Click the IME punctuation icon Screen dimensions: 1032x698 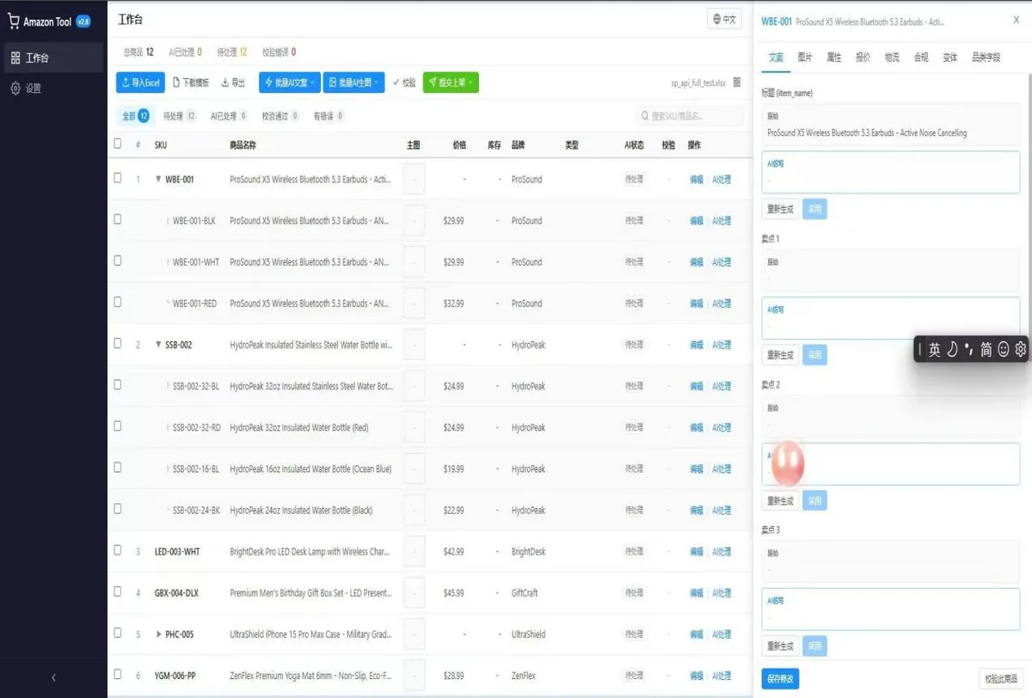pyautogui.click(x=968, y=349)
